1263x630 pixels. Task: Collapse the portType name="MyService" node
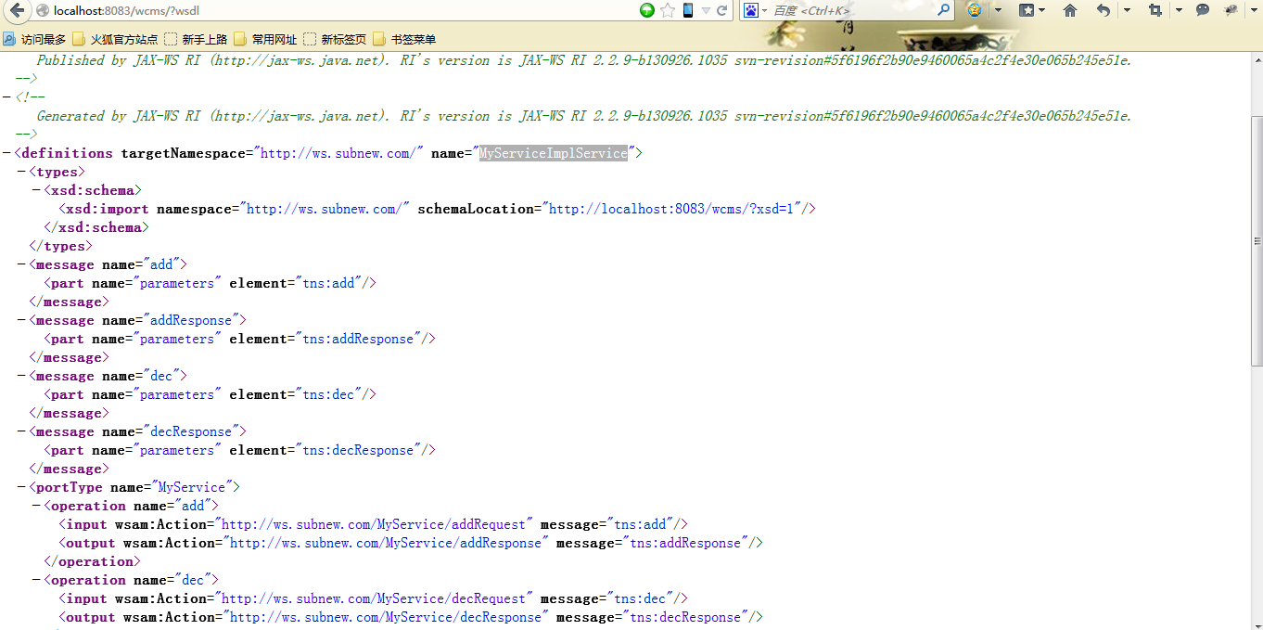[21, 487]
